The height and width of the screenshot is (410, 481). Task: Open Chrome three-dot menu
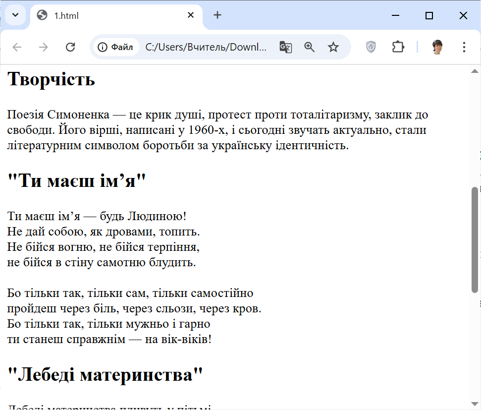(x=464, y=47)
